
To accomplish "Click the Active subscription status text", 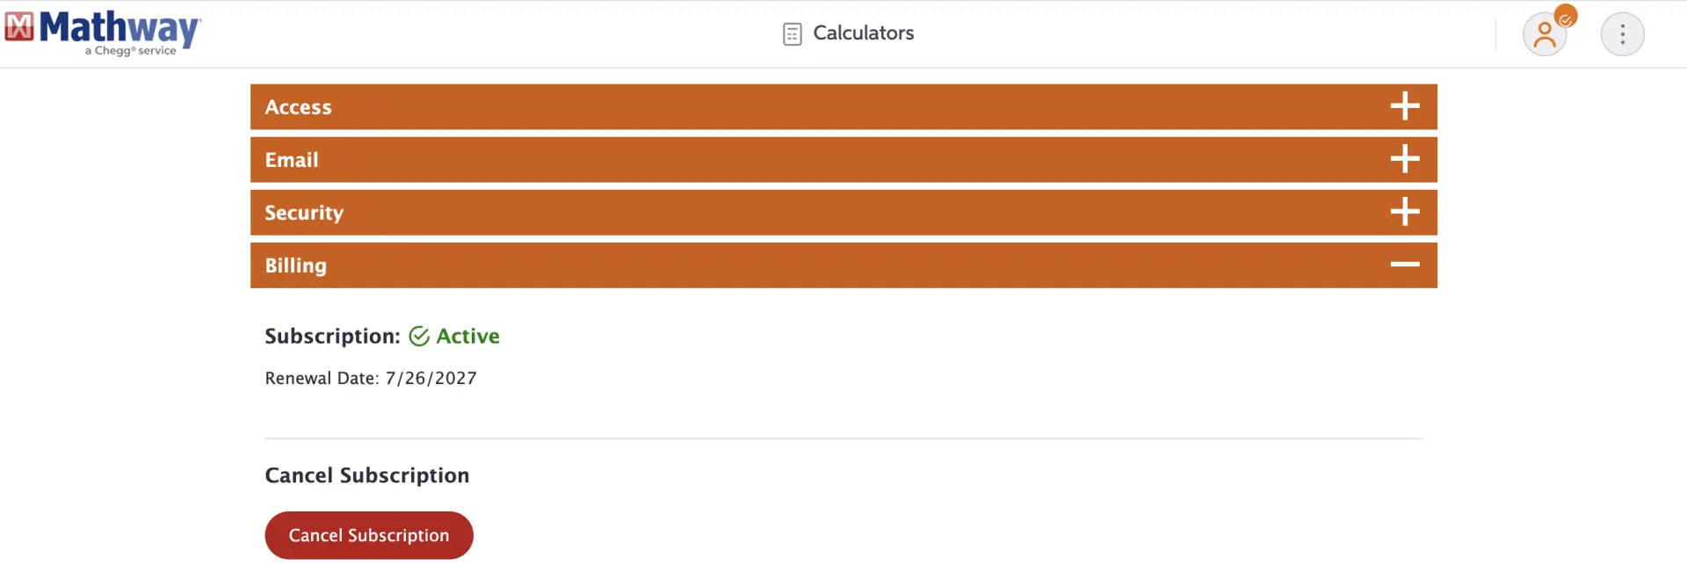I will [467, 337].
